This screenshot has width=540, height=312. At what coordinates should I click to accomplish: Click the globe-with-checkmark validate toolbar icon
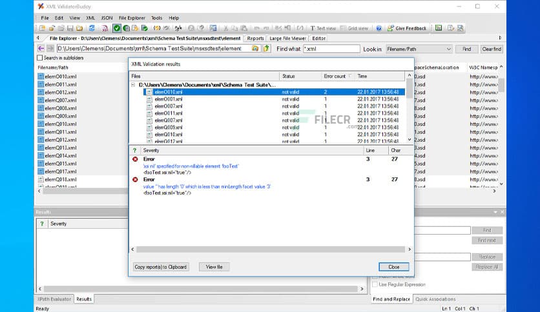(127, 28)
